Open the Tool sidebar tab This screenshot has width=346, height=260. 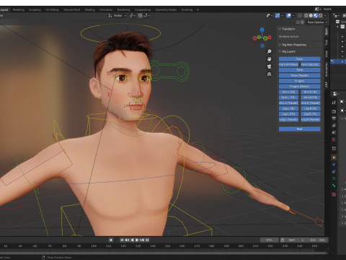tap(327, 43)
